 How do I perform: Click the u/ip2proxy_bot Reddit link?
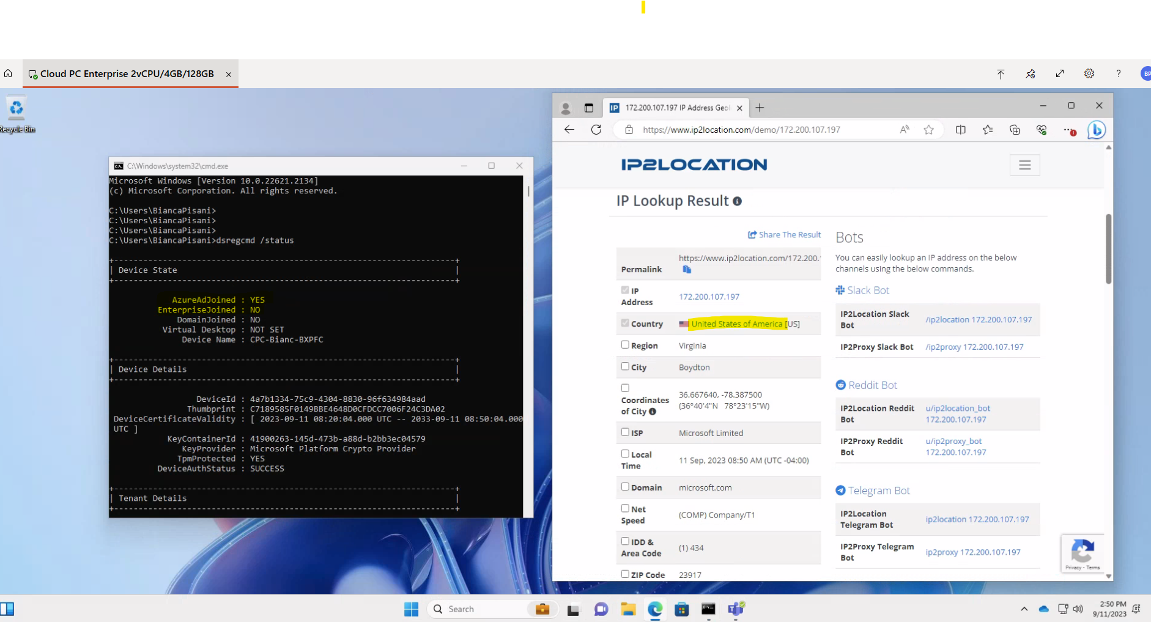click(x=955, y=446)
